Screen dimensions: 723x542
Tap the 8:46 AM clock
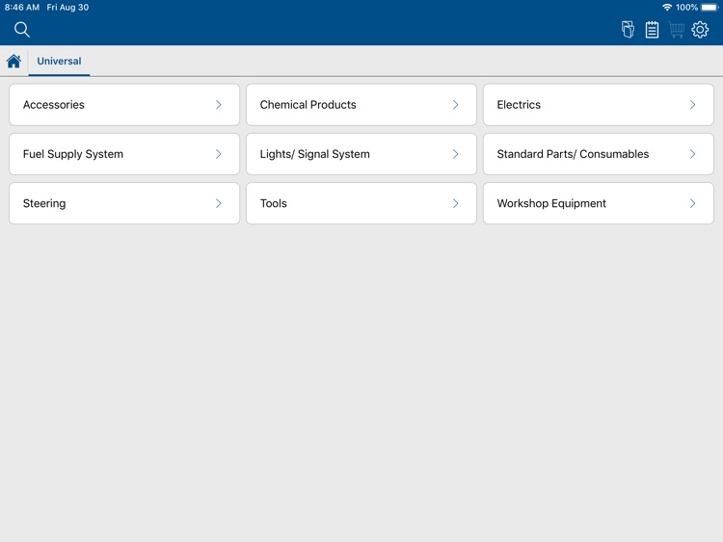(21, 8)
